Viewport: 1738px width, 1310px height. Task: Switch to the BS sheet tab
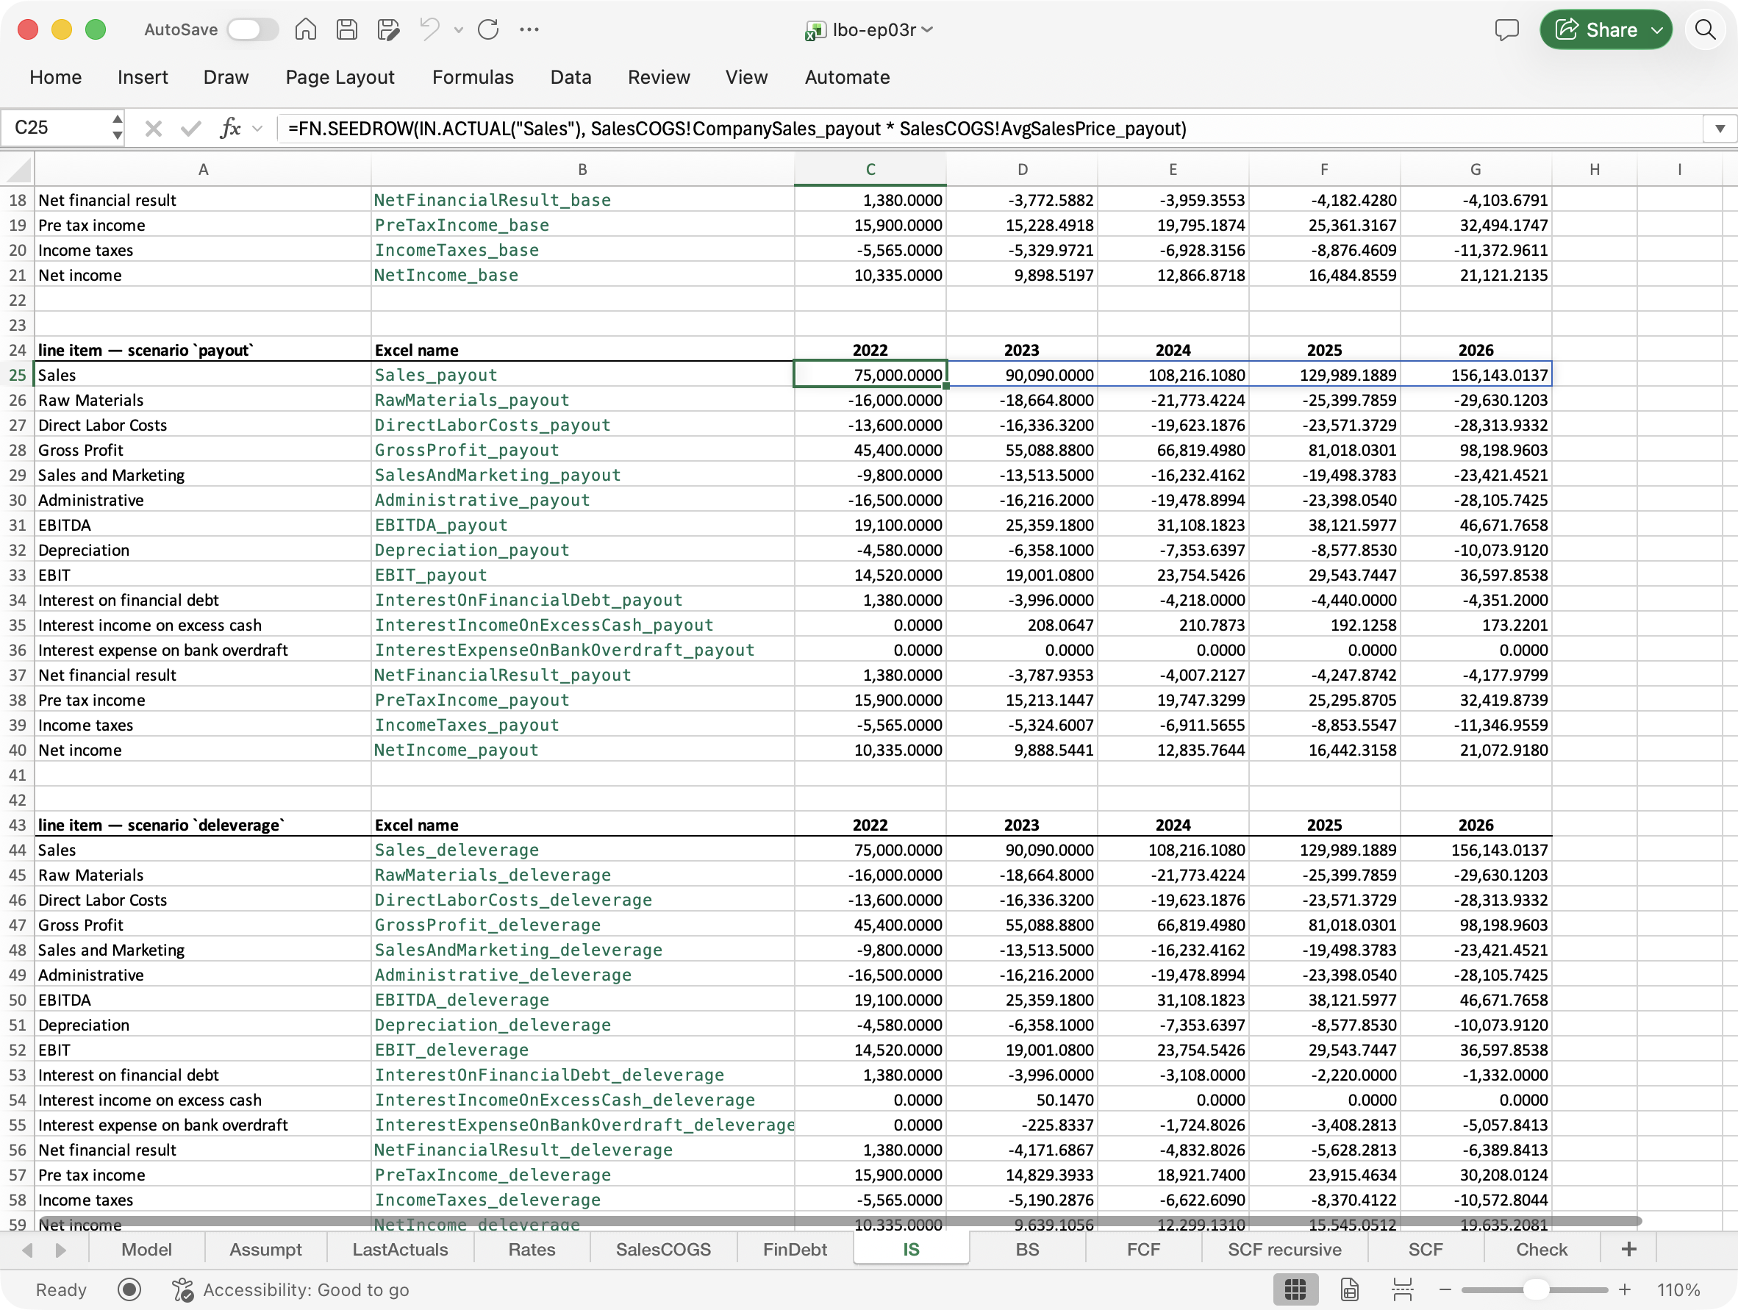point(1028,1250)
